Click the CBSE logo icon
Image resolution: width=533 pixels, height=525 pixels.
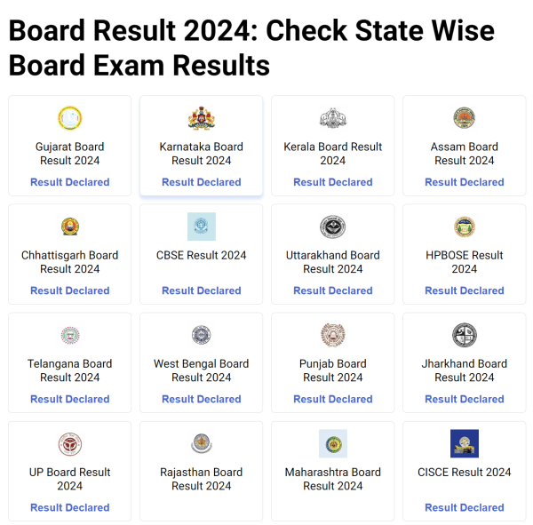point(201,227)
